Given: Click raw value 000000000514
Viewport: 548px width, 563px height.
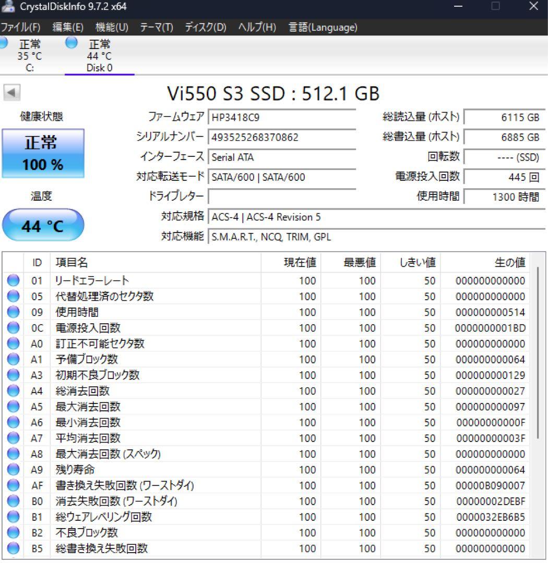Looking at the screenshot, I should [490, 312].
